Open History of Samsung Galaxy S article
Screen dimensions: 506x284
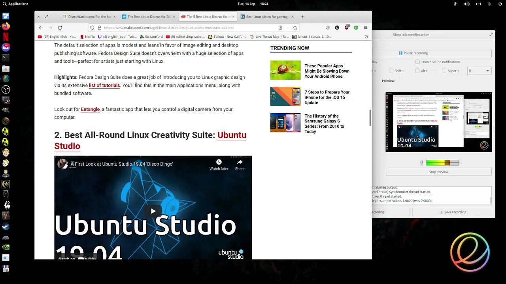click(x=324, y=124)
